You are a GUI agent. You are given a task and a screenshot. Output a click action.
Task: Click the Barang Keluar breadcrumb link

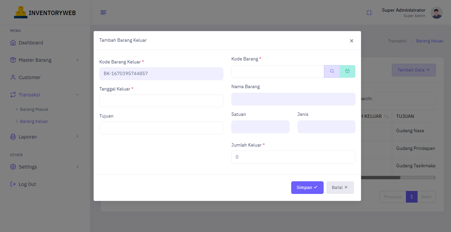[430, 41]
